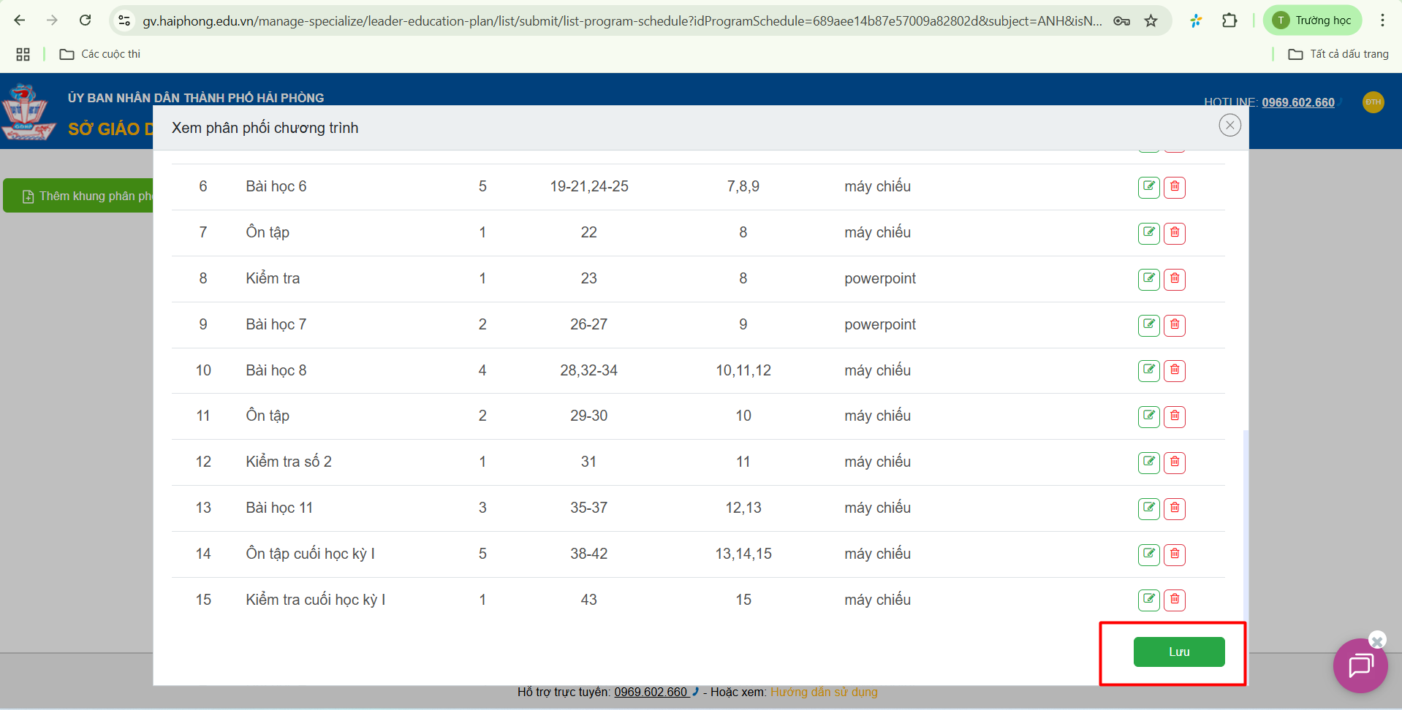Open the chat support bubble
1402x710 pixels.
point(1360,666)
